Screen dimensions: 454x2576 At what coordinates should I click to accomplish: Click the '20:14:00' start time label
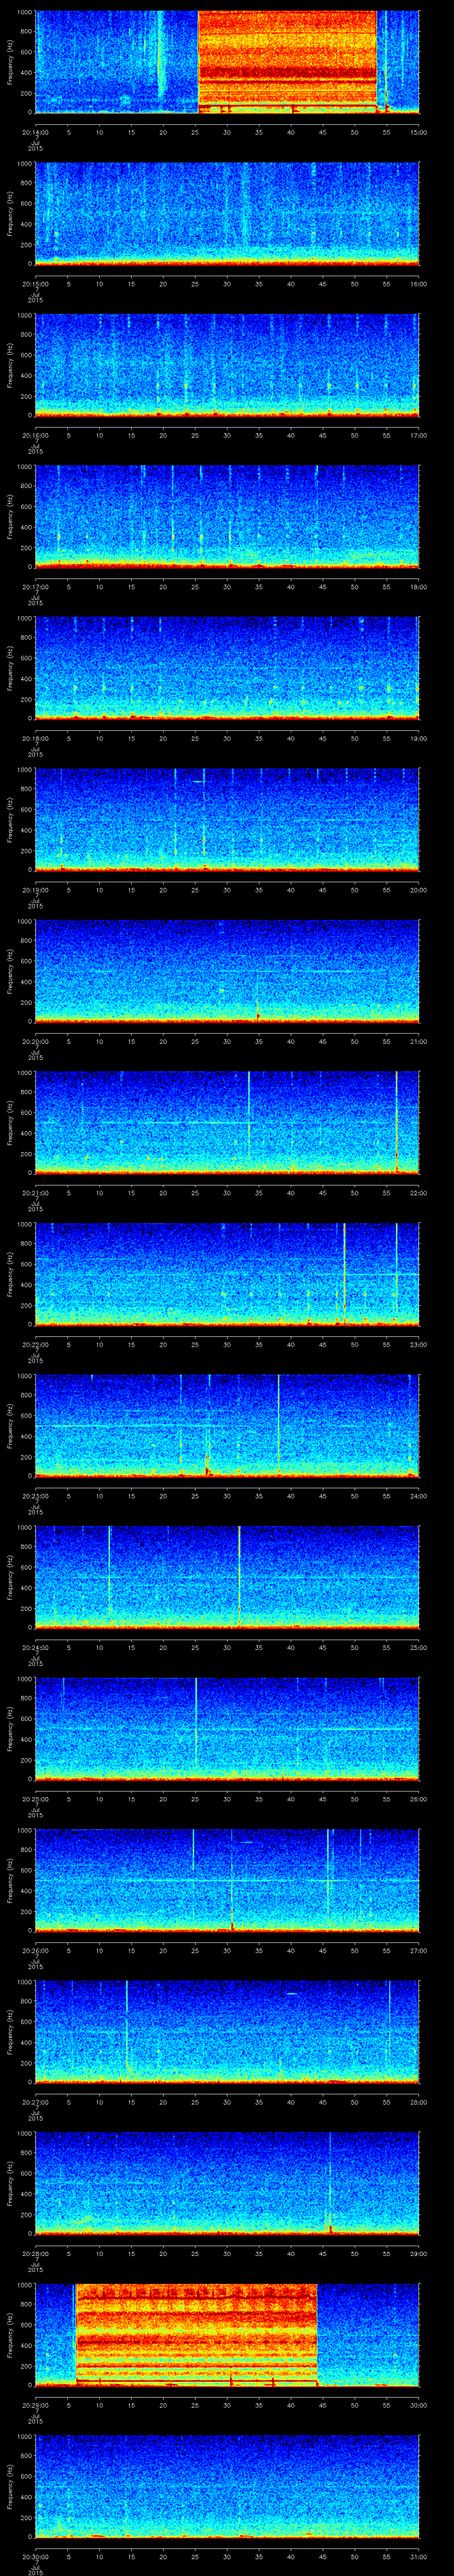point(35,131)
